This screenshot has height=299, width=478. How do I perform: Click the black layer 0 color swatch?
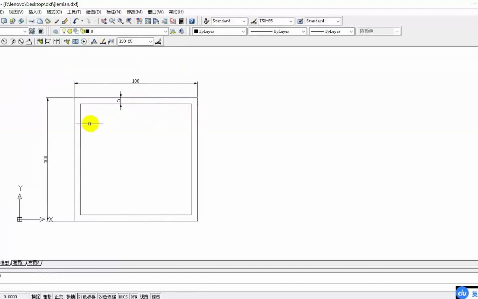[x=87, y=31]
